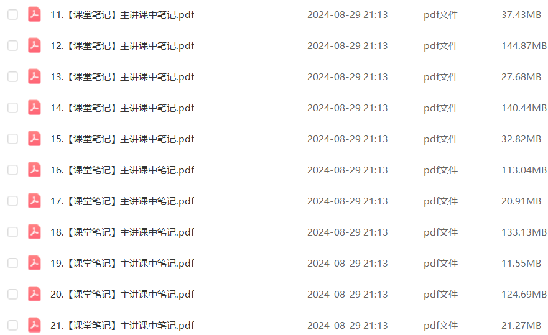Click the PDF icon next to file 17
This screenshot has width=548, height=335.
tap(34, 201)
